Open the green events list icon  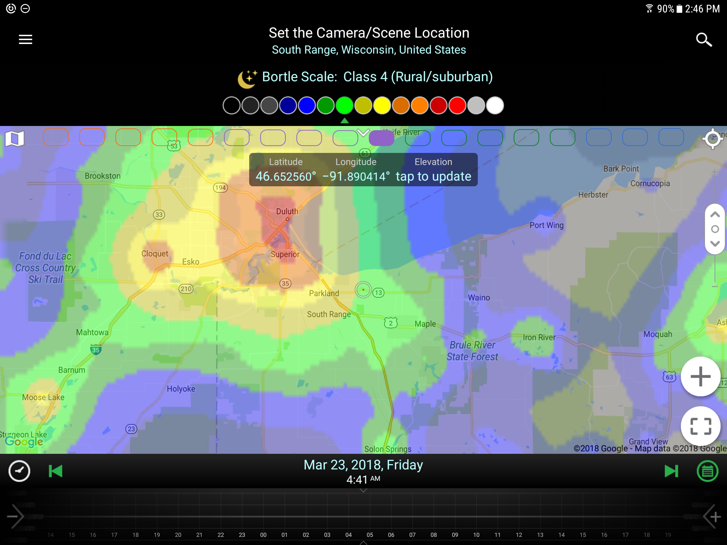[x=707, y=471]
